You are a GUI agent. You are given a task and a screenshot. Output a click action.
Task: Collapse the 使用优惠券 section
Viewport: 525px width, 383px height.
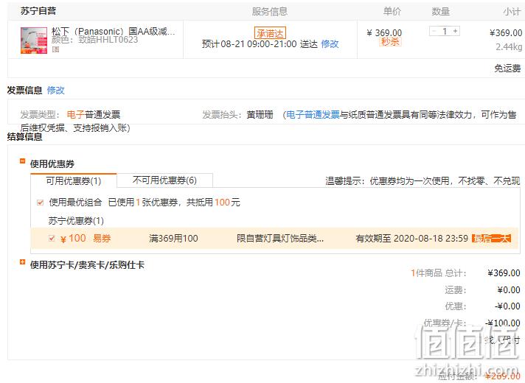click(22, 161)
